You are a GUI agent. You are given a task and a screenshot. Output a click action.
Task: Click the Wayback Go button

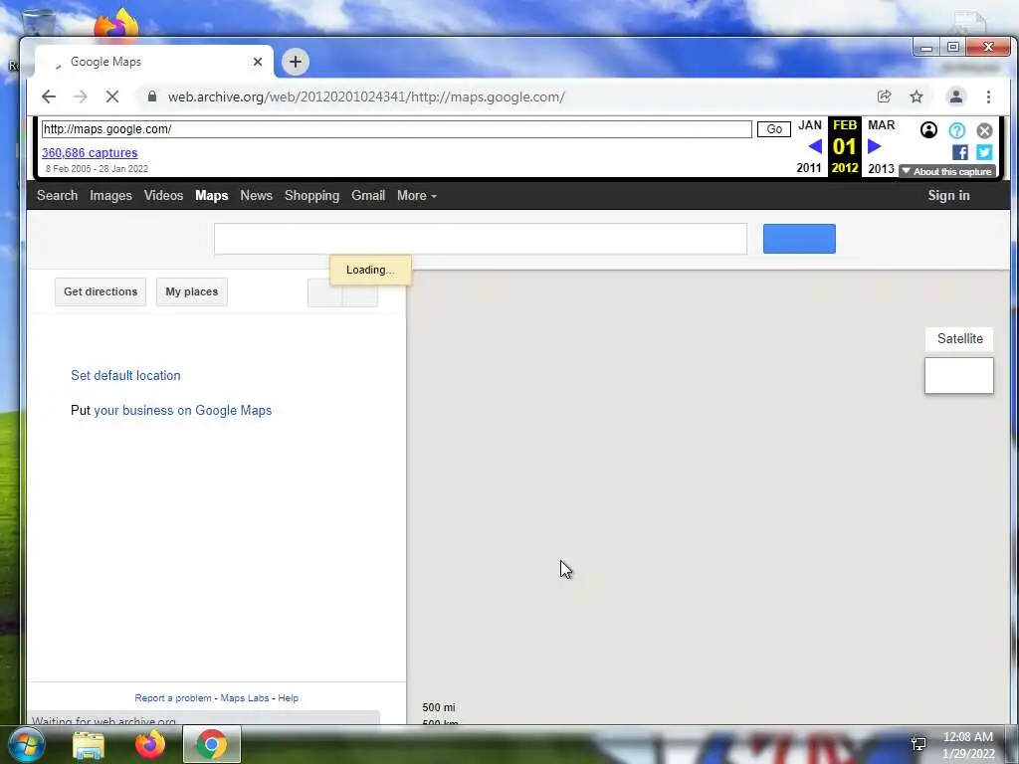774,129
